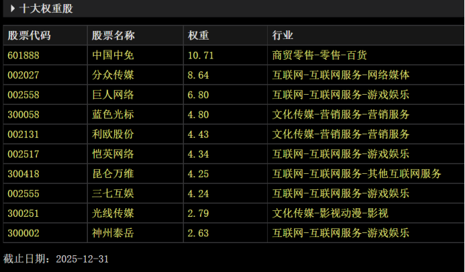Open stock name 神州泰岳
Image resolution: width=465 pixels, height=272 pixels.
113,233
